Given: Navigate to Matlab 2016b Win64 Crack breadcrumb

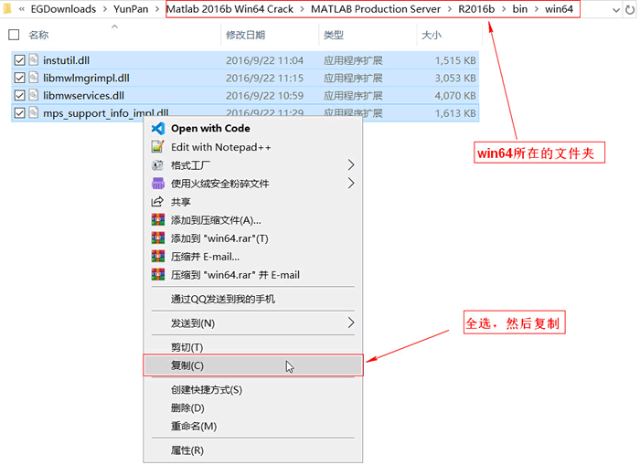Looking at the screenshot, I should 229,9.
